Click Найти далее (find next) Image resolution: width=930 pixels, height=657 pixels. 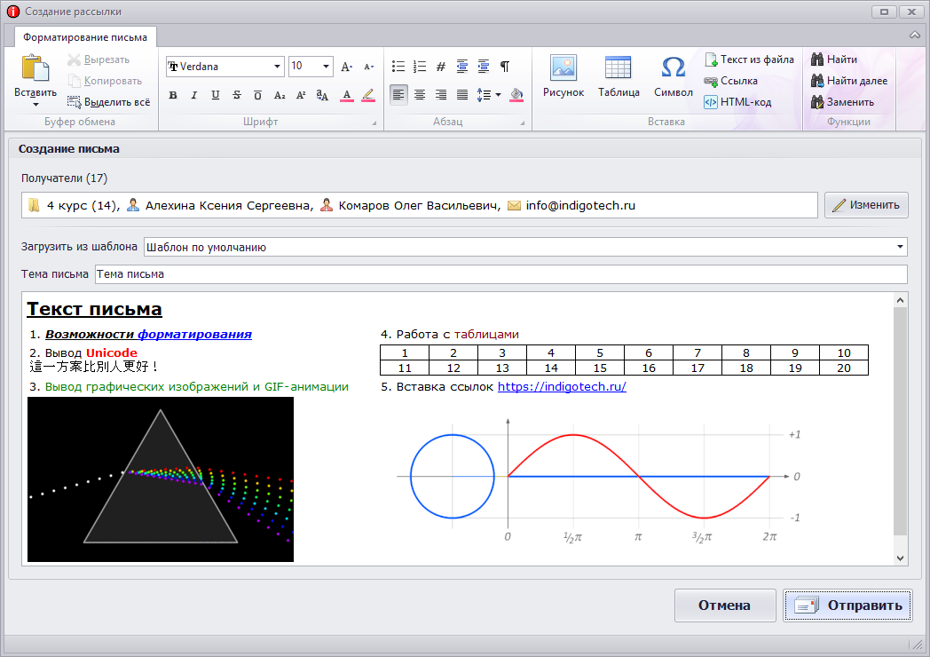[849, 81]
